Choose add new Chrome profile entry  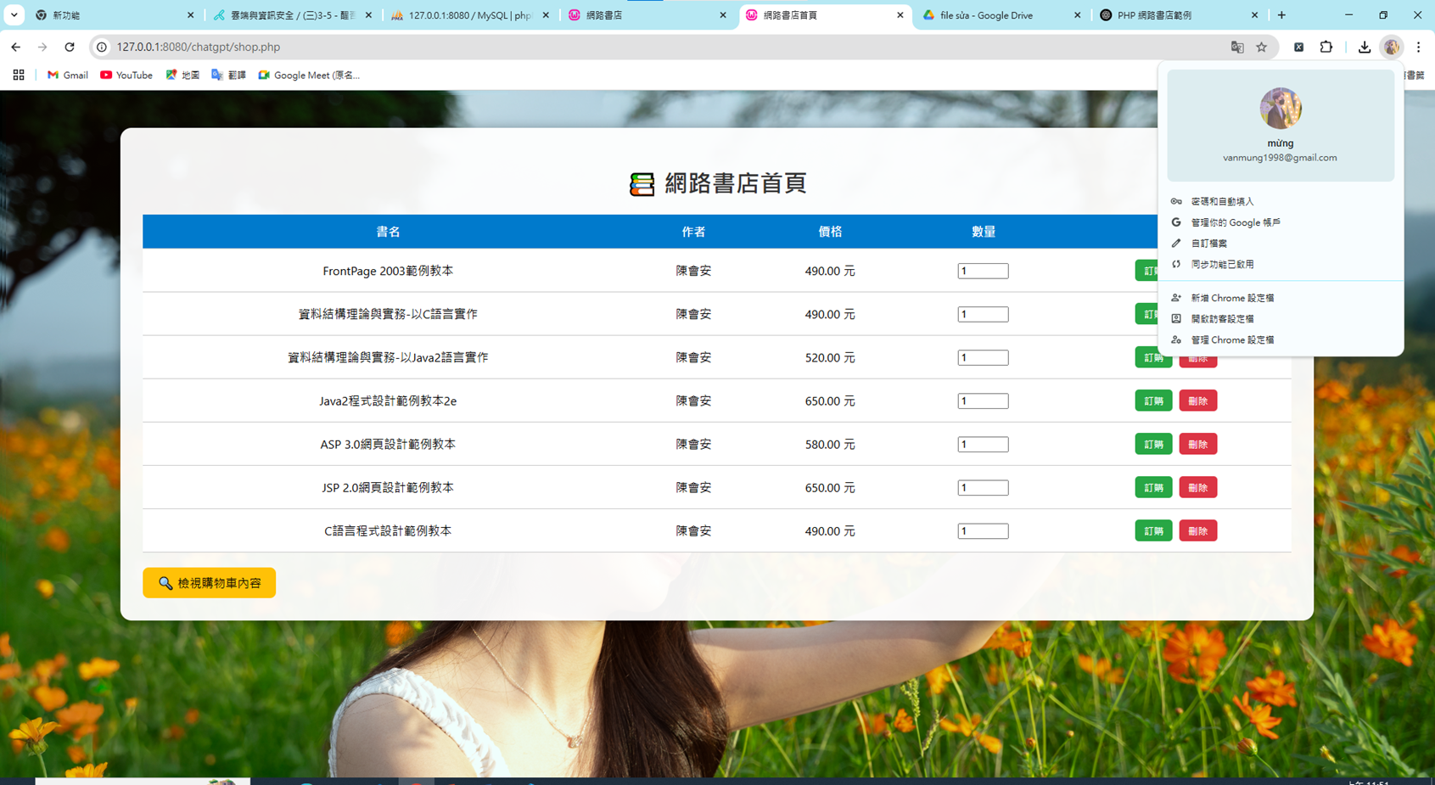pos(1231,298)
